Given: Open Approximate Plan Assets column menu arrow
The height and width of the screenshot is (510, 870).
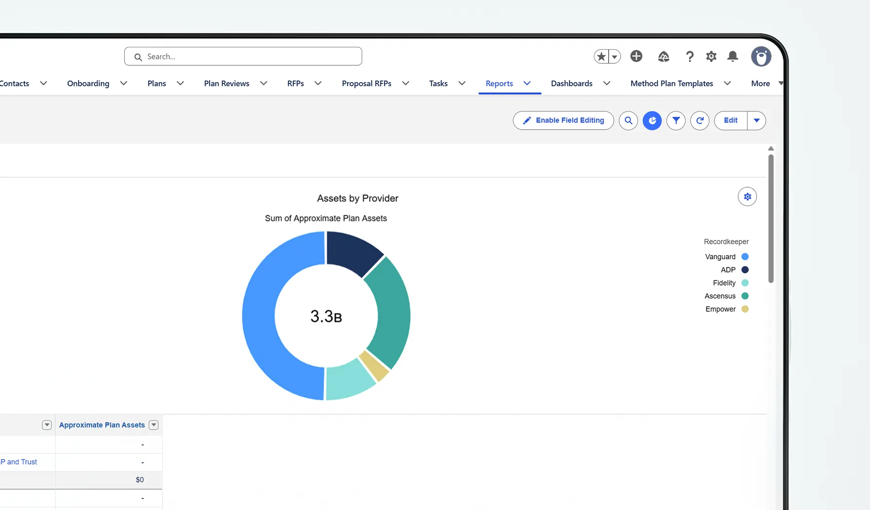Looking at the screenshot, I should tap(154, 425).
